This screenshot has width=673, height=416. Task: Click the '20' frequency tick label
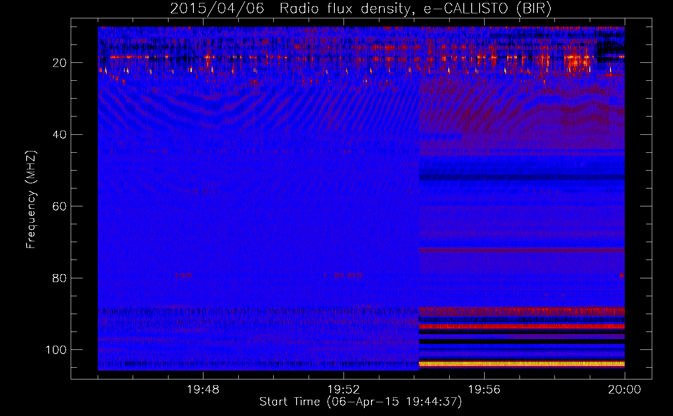60,63
